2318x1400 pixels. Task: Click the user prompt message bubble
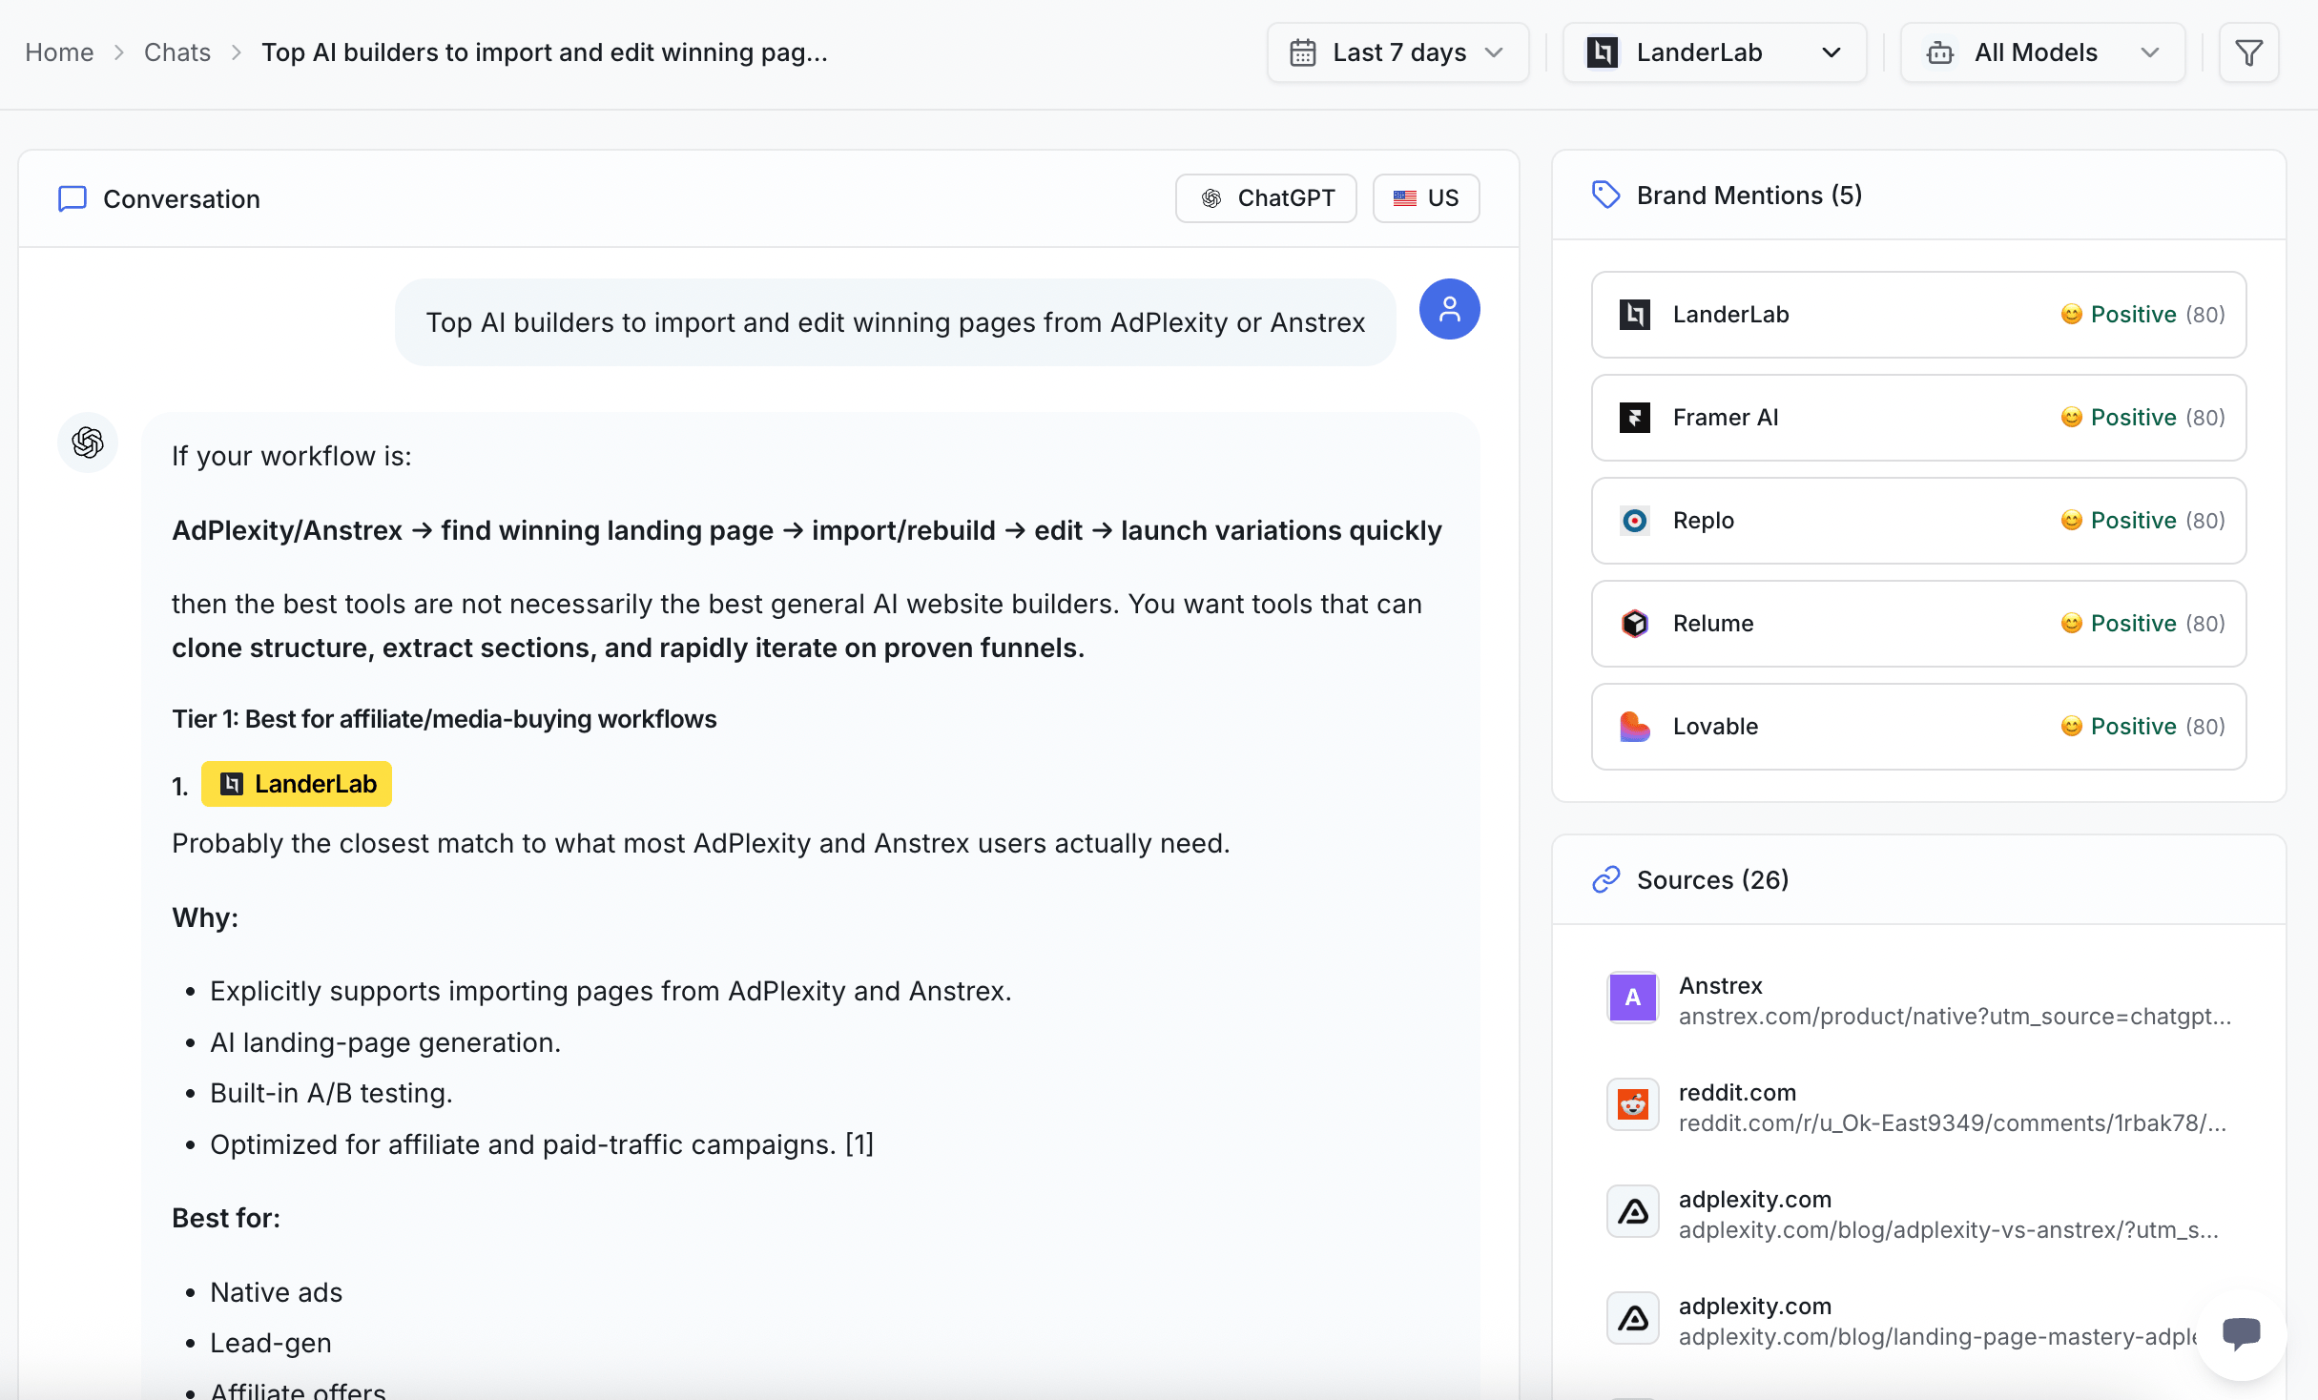pyautogui.click(x=896, y=322)
